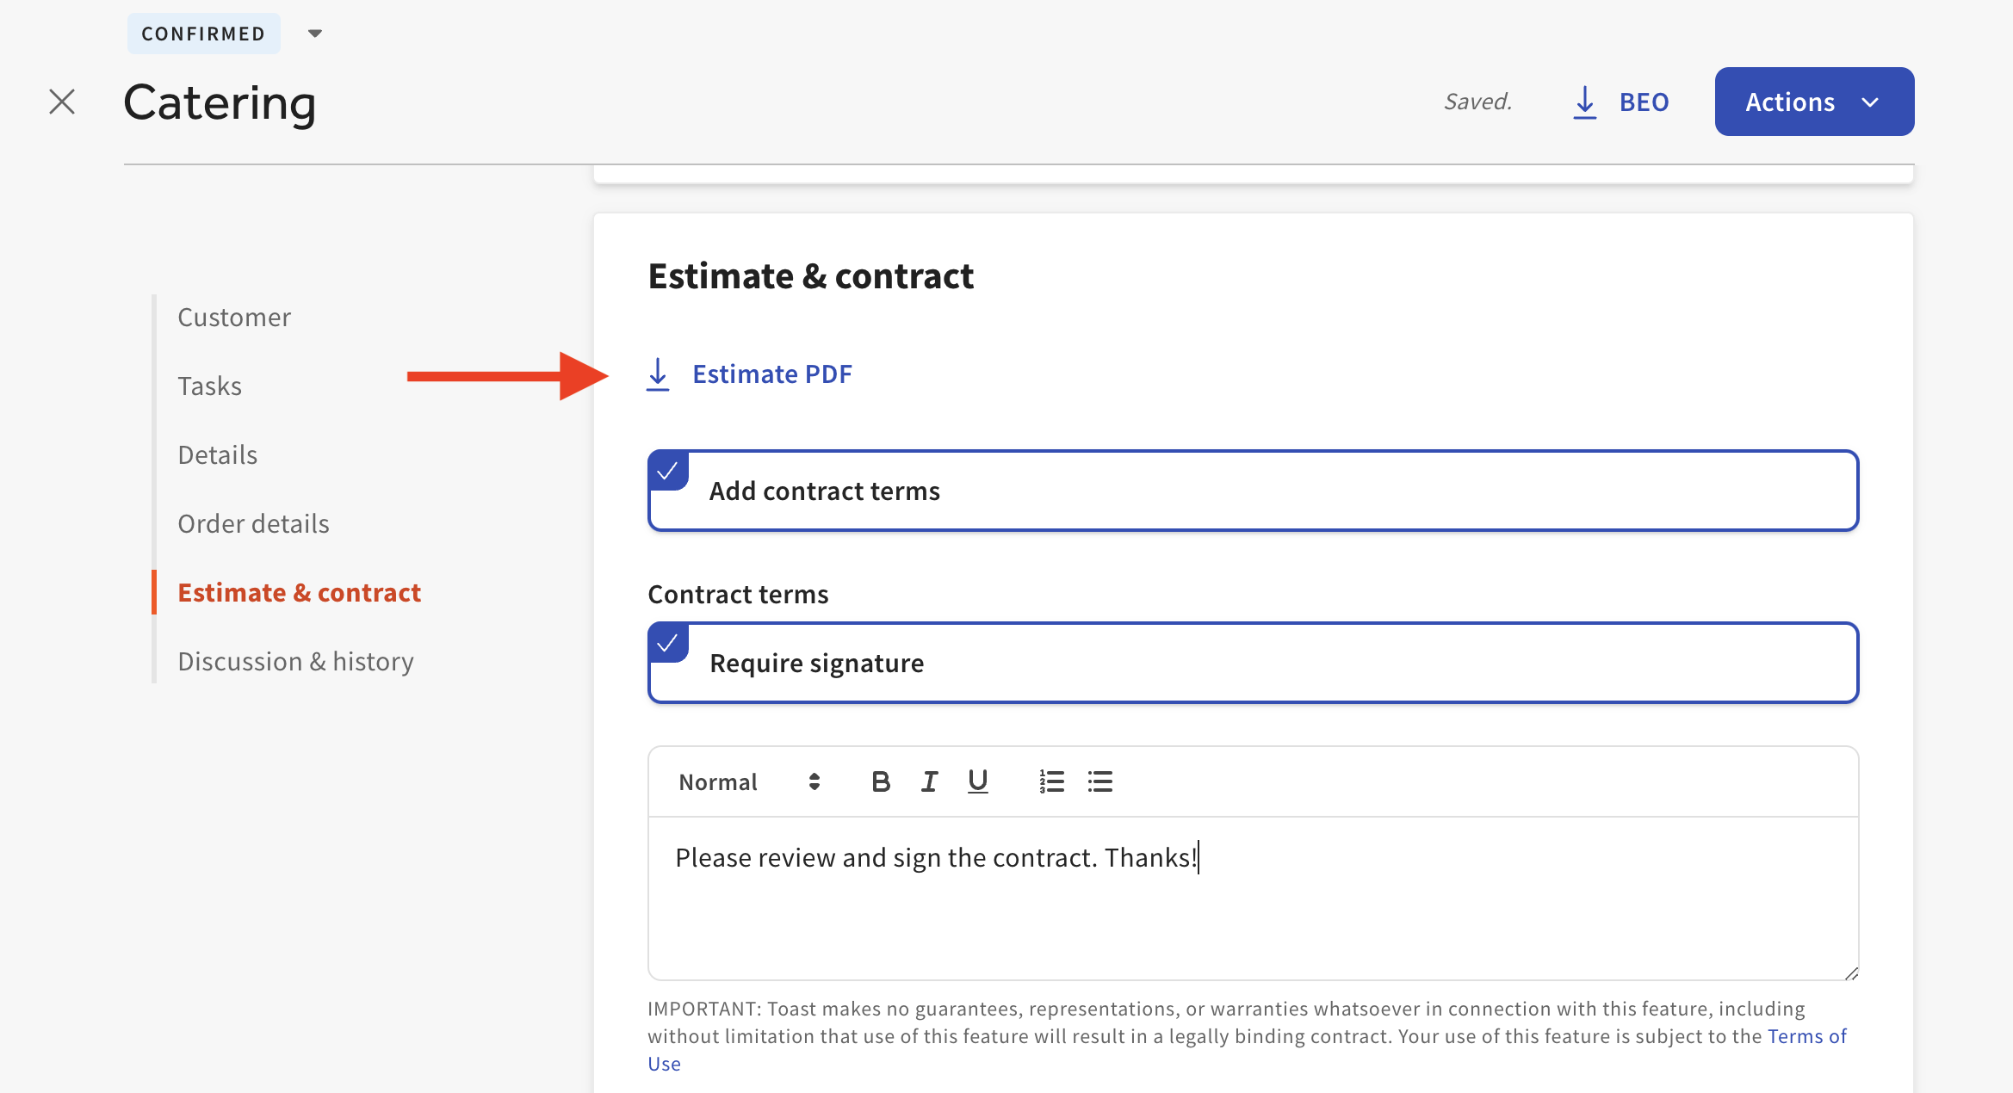
Task: Download the Estimate PDF link
Action: (771, 374)
